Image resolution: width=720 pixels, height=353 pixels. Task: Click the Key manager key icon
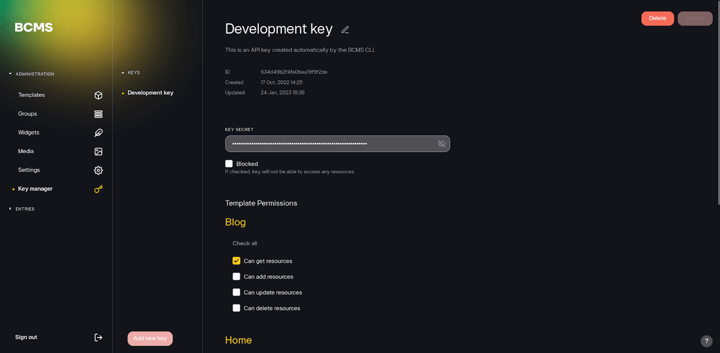(x=98, y=189)
